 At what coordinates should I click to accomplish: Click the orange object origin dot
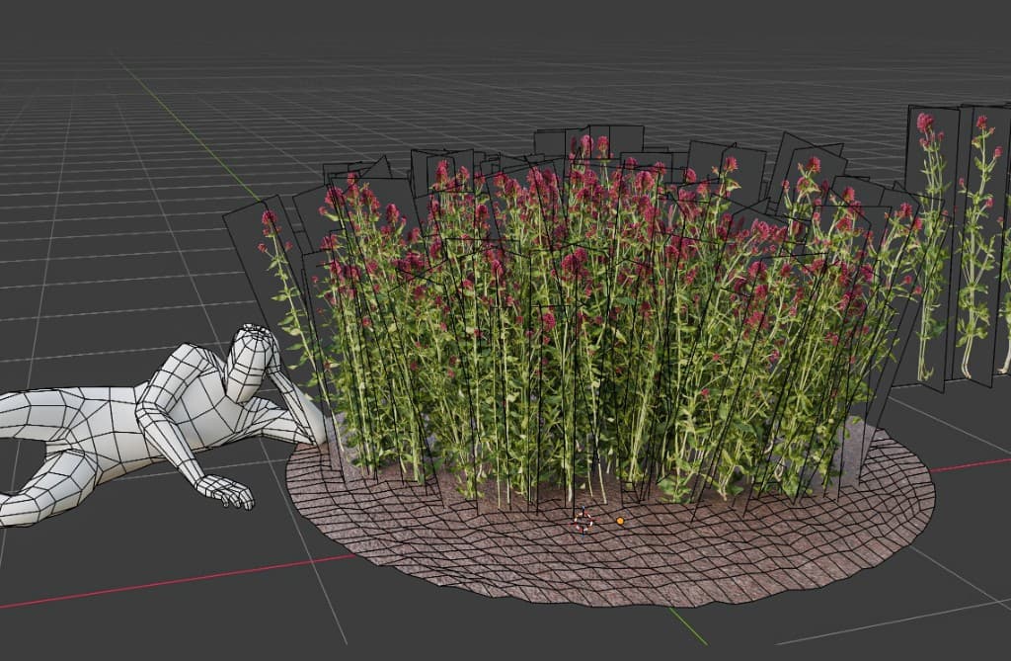click(x=620, y=521)
